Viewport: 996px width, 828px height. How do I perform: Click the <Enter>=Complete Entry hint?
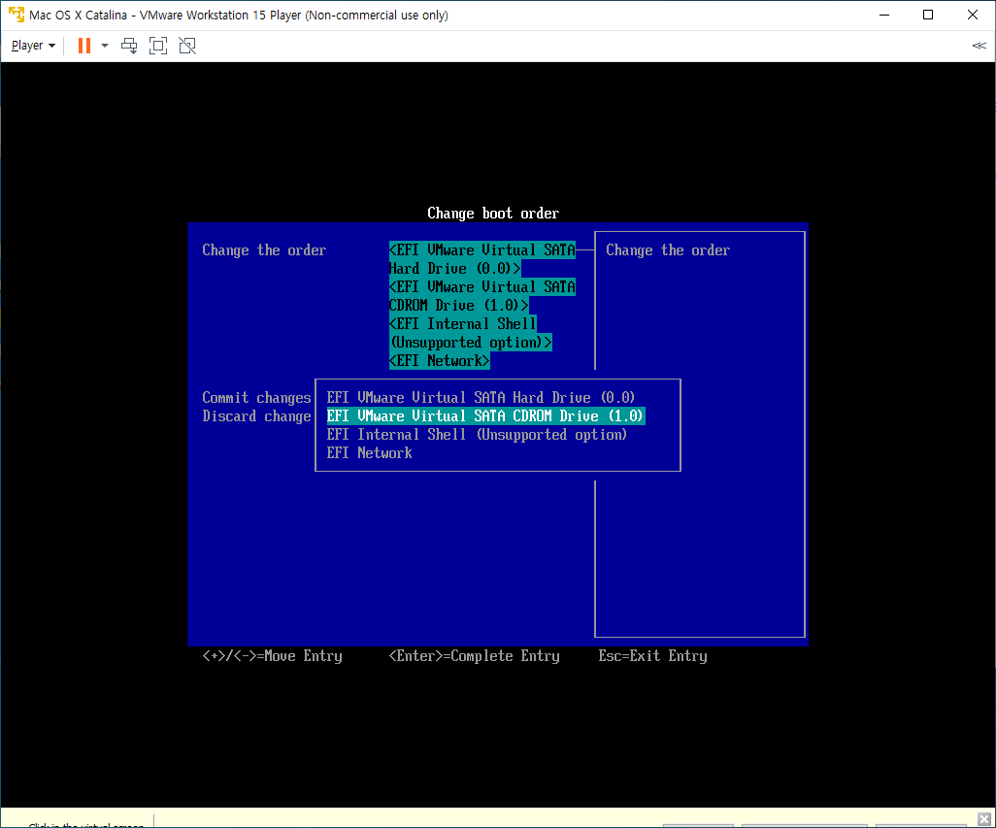coord(474,656)
